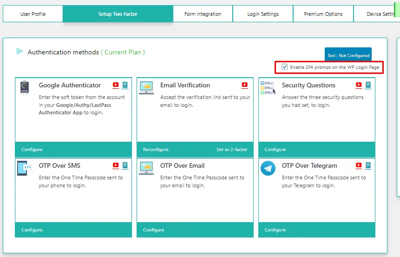
Task: Click the Google Authenticator phone icon
Action: pos(25,88)
